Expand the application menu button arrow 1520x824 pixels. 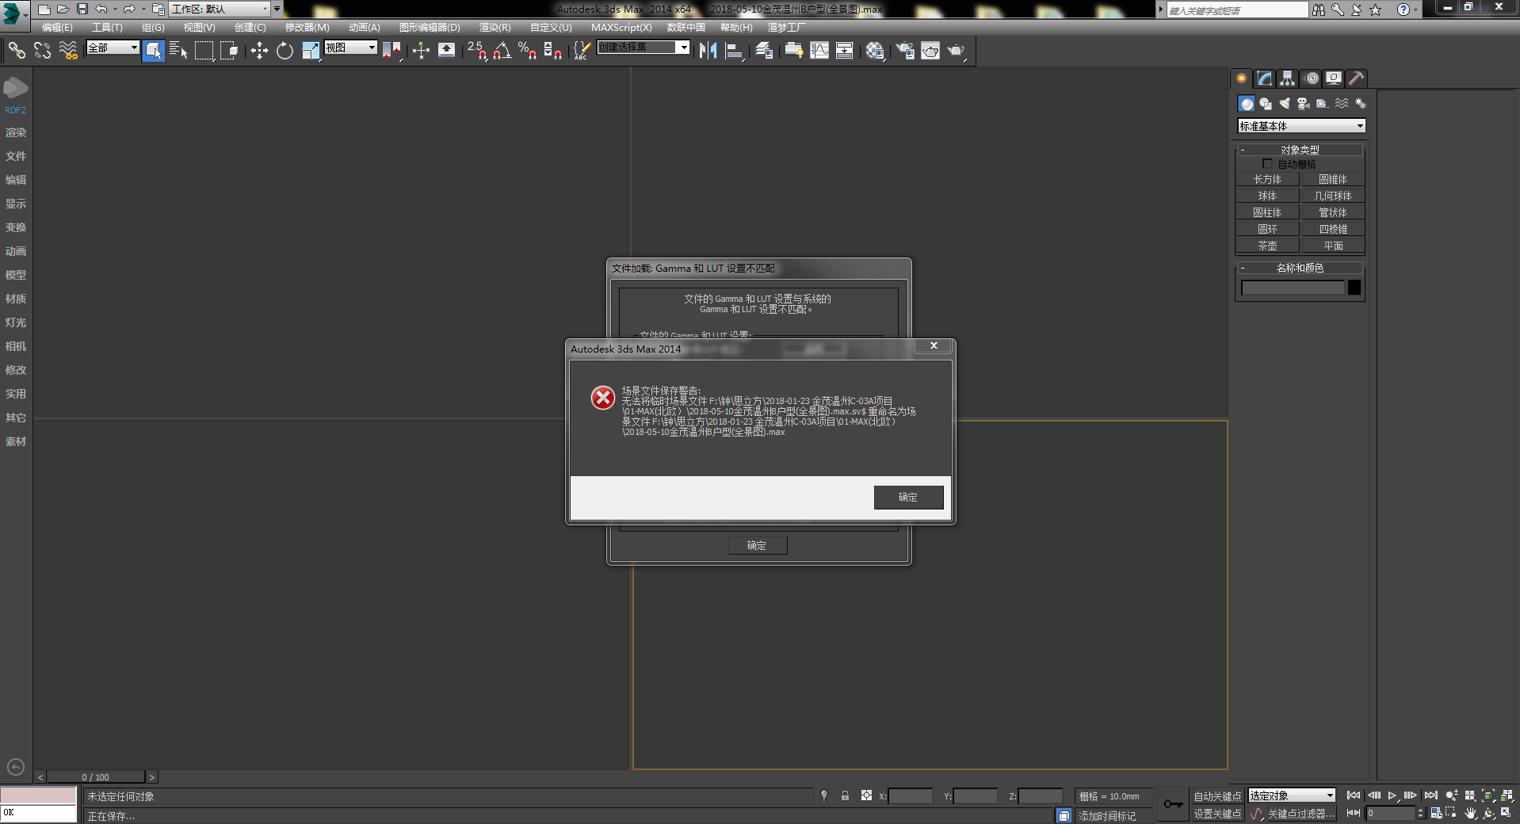tap(26, 14)
